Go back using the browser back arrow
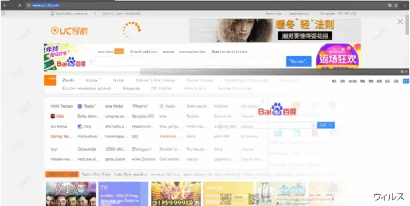 point(5,5)
